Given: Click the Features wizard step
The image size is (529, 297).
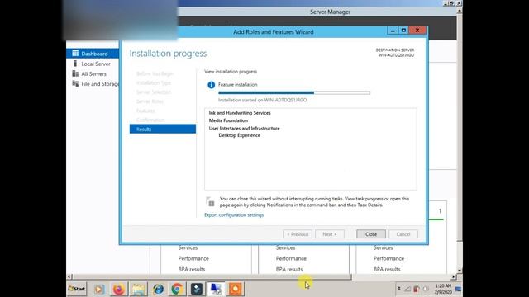Looking at the screenshot, I should 145,111.
